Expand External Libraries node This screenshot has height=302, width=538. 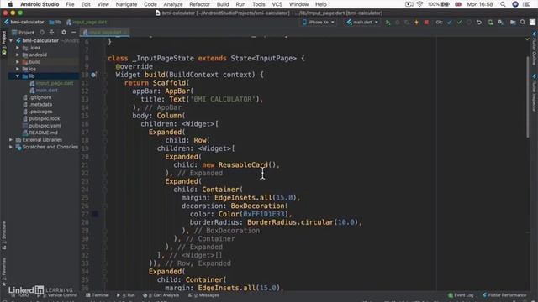tap(11, 140)
